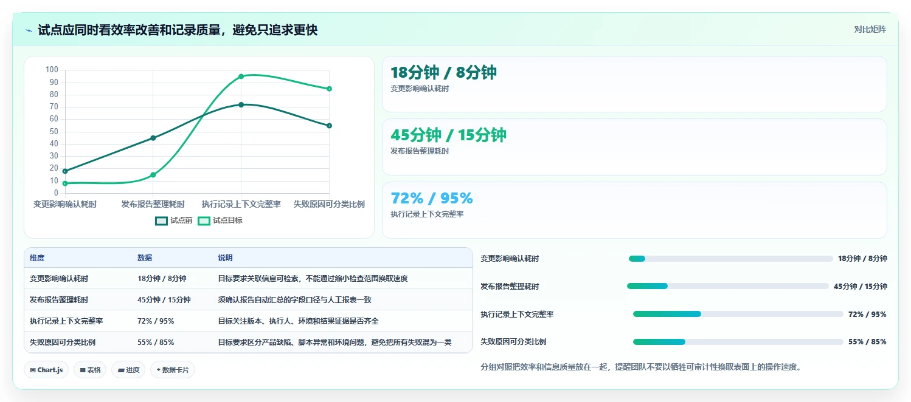This screenshot has width=911, height=402.
Task: Click the lightning icon beside the header title
Action: point(29,30)
